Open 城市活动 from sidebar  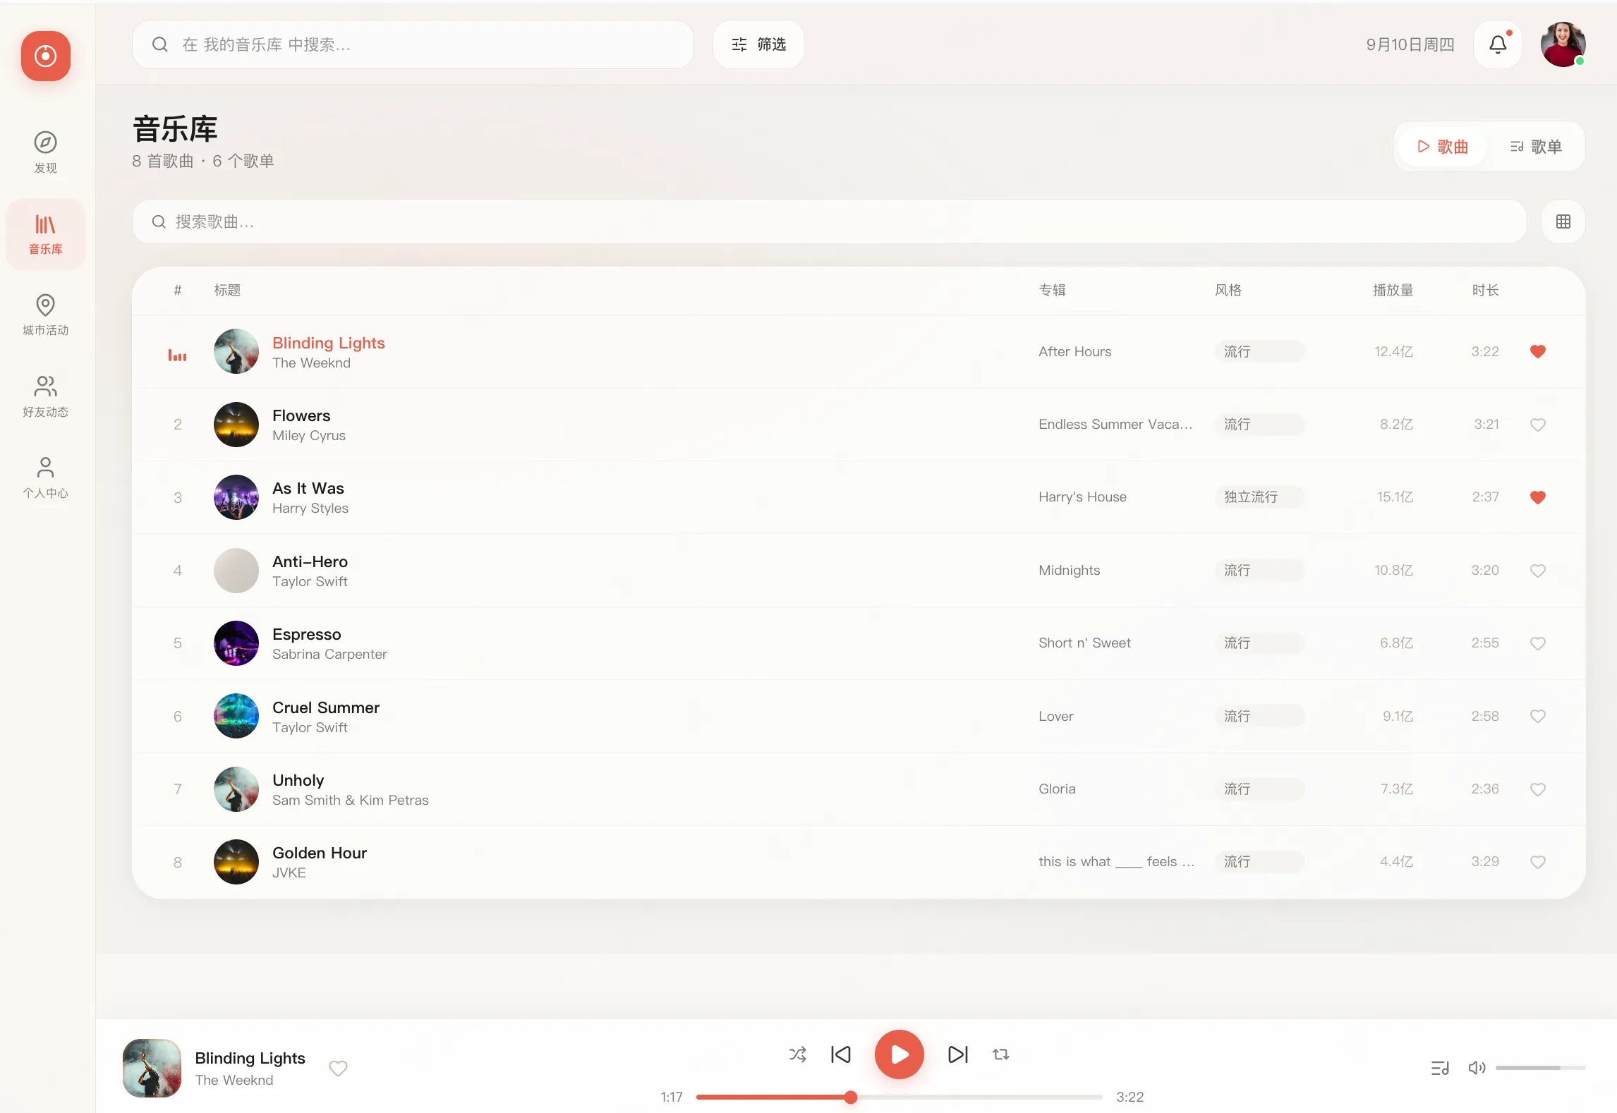point(46,315)
